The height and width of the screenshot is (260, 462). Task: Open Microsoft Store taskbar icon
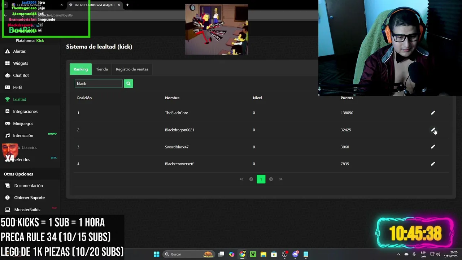[x=274, y=254]
